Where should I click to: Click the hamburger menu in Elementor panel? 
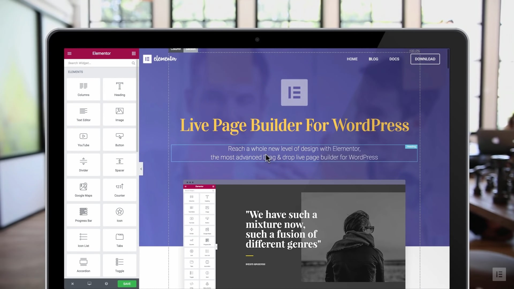click(70, 53)
